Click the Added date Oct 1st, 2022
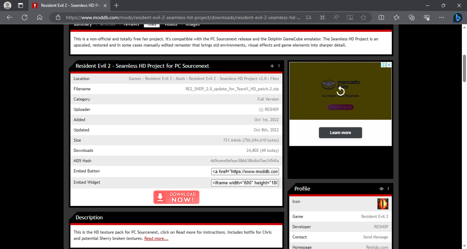 267,120
